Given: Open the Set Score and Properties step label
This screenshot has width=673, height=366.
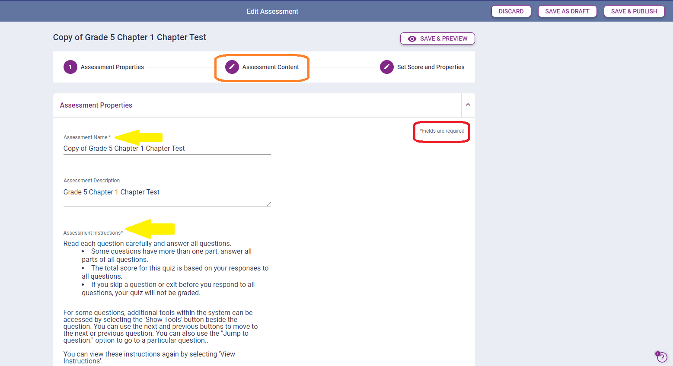Looking at the screenshot, I should click(x=431, y=67).
